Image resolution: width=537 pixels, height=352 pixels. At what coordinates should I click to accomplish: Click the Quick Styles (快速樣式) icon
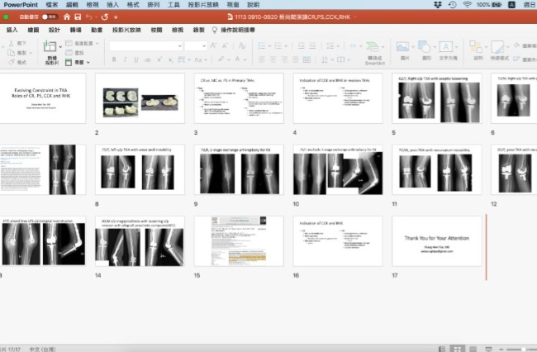click(498, 49)
